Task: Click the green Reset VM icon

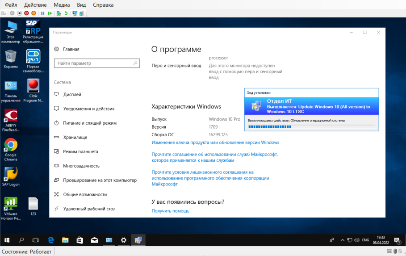Action: pos(50,13)
